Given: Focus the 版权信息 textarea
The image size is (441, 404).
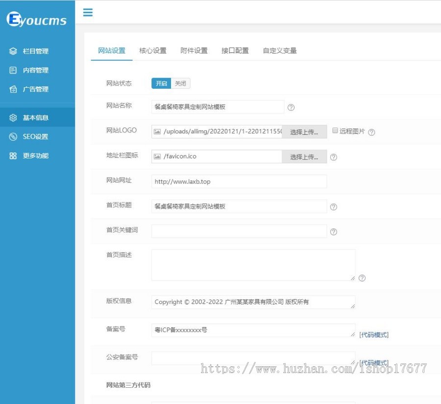Looking at the screenshot, I should point(253,302).
